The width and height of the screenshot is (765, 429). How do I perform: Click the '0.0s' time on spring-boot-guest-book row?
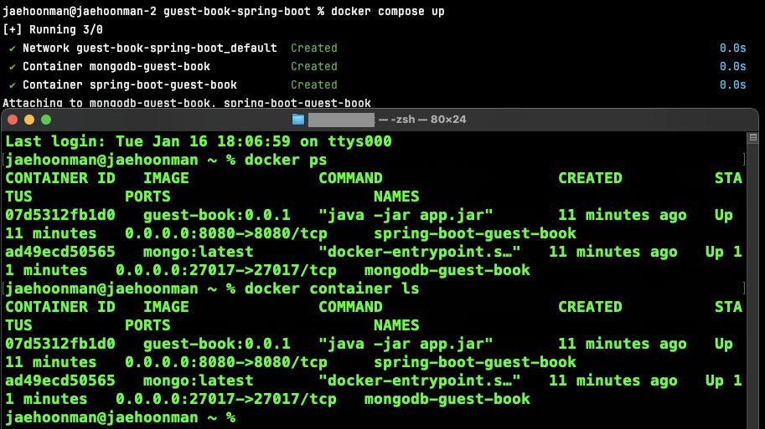[x=733, y=84]
